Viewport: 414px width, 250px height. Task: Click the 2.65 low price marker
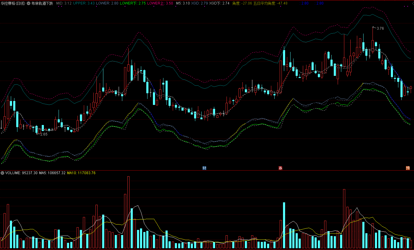pos(44,134)
